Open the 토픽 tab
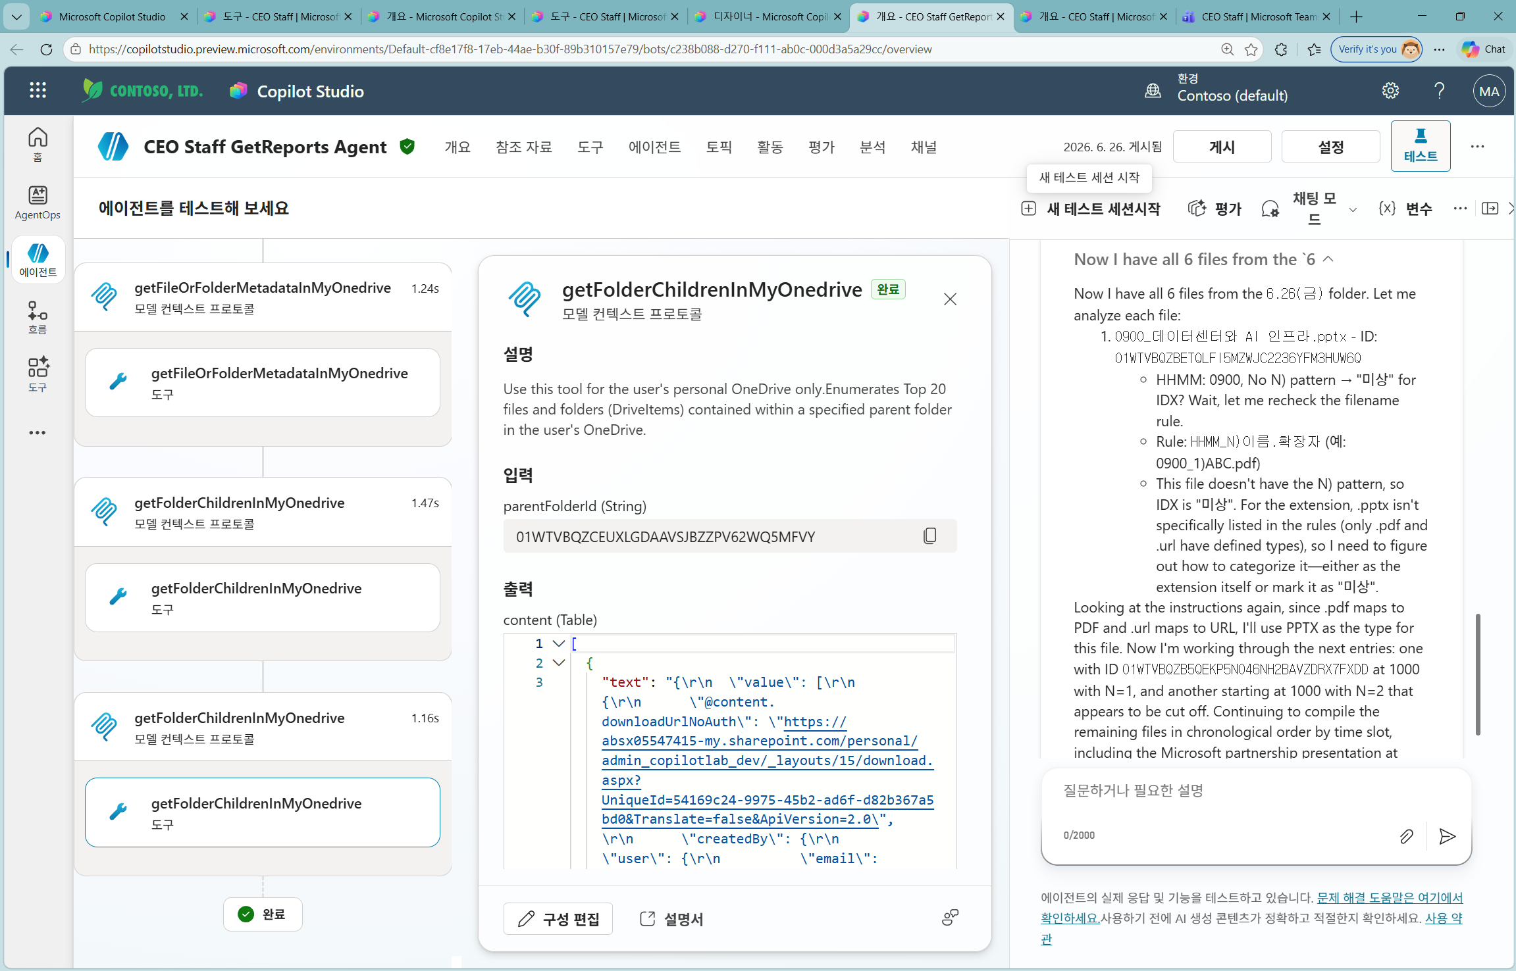The height and width of the screenshot is (971, 1516). [719, 147]
